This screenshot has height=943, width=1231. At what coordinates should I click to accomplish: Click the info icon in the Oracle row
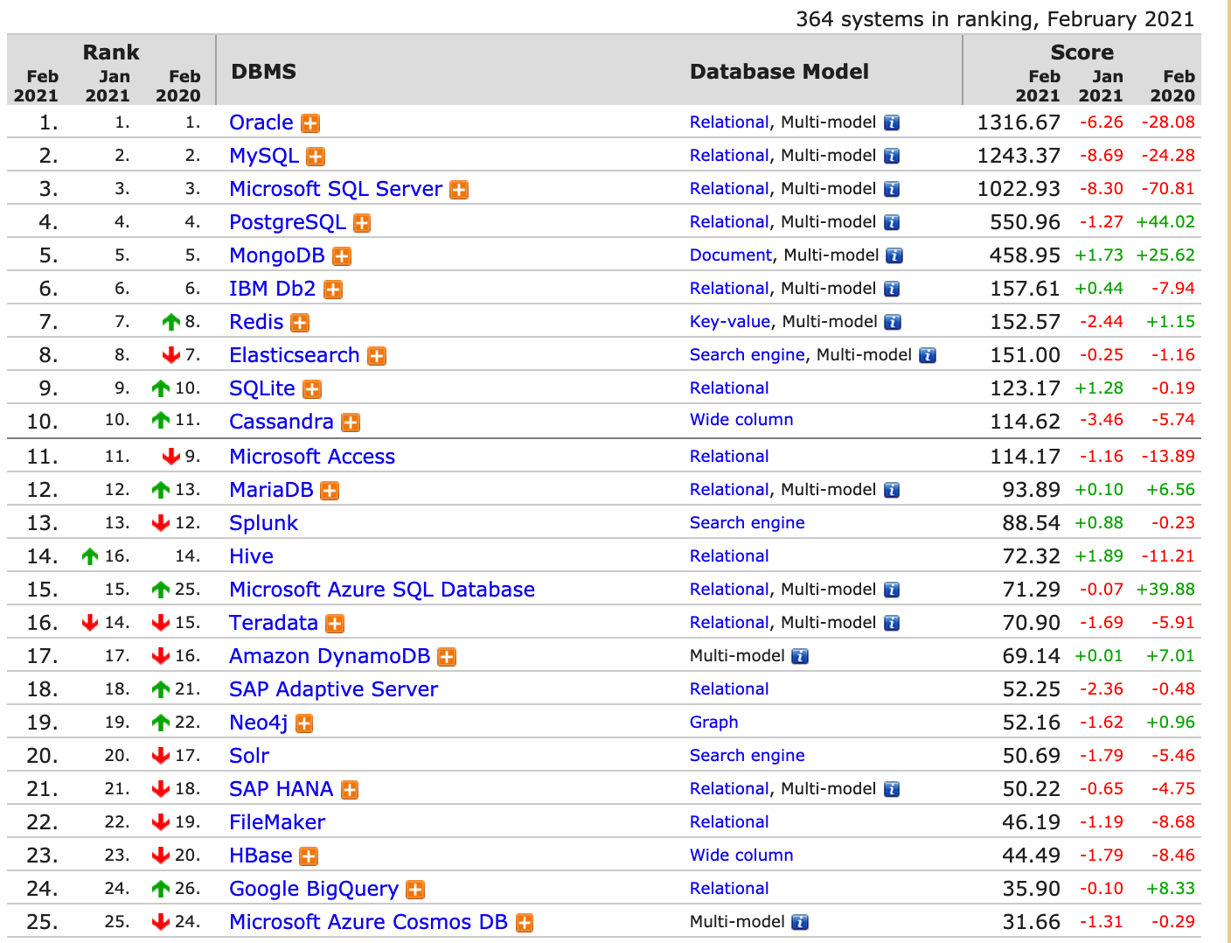coord(892,122)
